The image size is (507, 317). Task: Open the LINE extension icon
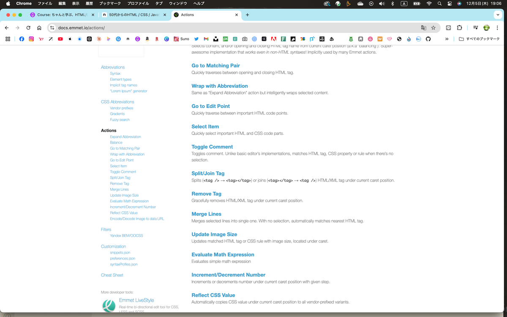pos(448,28)
